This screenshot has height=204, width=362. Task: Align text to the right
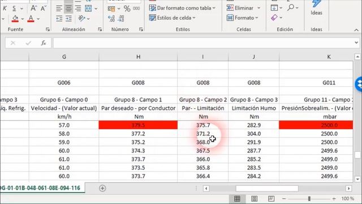(78, 8)
